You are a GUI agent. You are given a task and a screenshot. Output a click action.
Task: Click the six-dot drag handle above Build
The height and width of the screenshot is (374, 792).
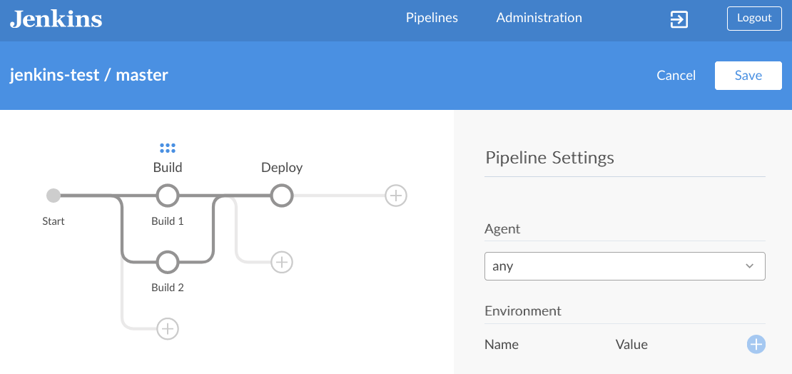(x=168, y=148)
